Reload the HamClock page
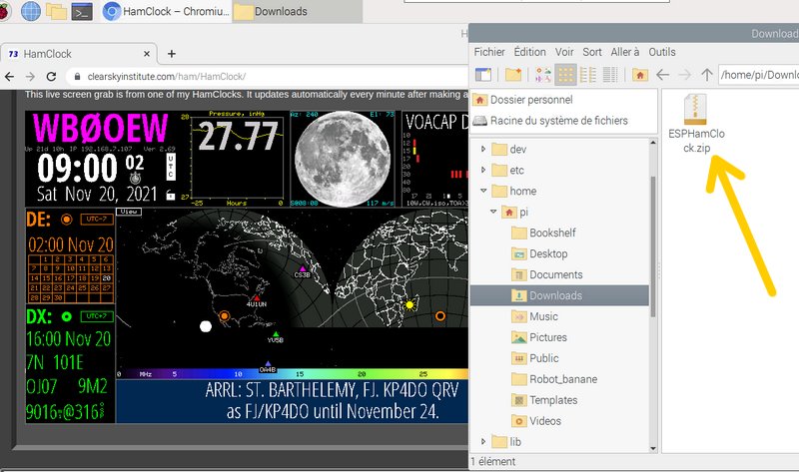 [x=51, y=77]
